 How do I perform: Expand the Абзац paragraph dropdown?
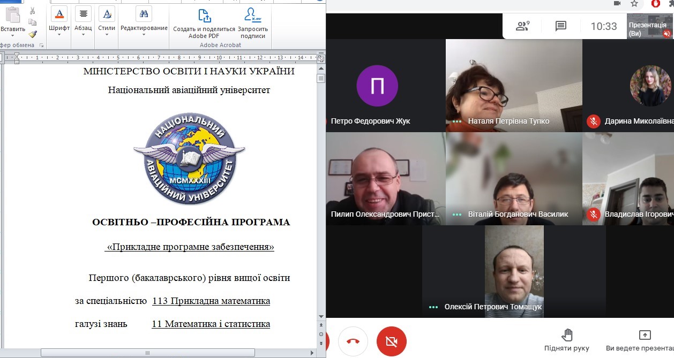83,35
